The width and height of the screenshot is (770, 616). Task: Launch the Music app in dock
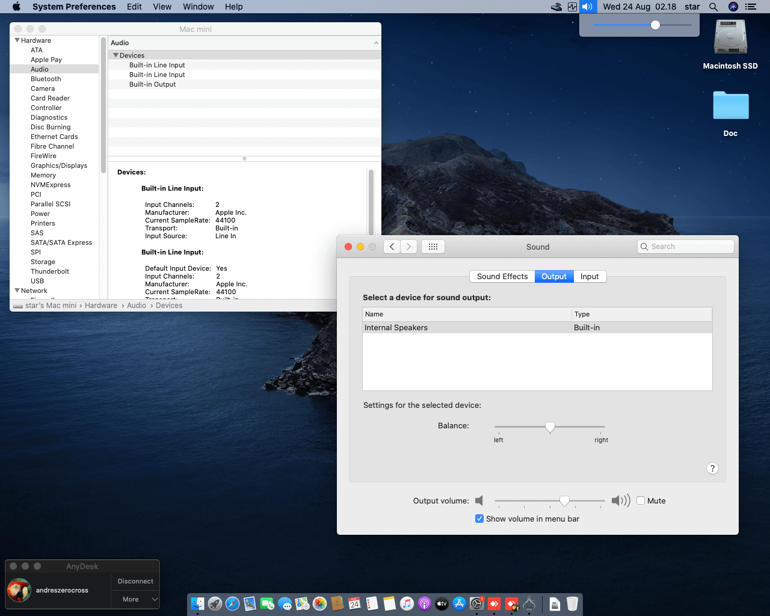coord(407,603)
